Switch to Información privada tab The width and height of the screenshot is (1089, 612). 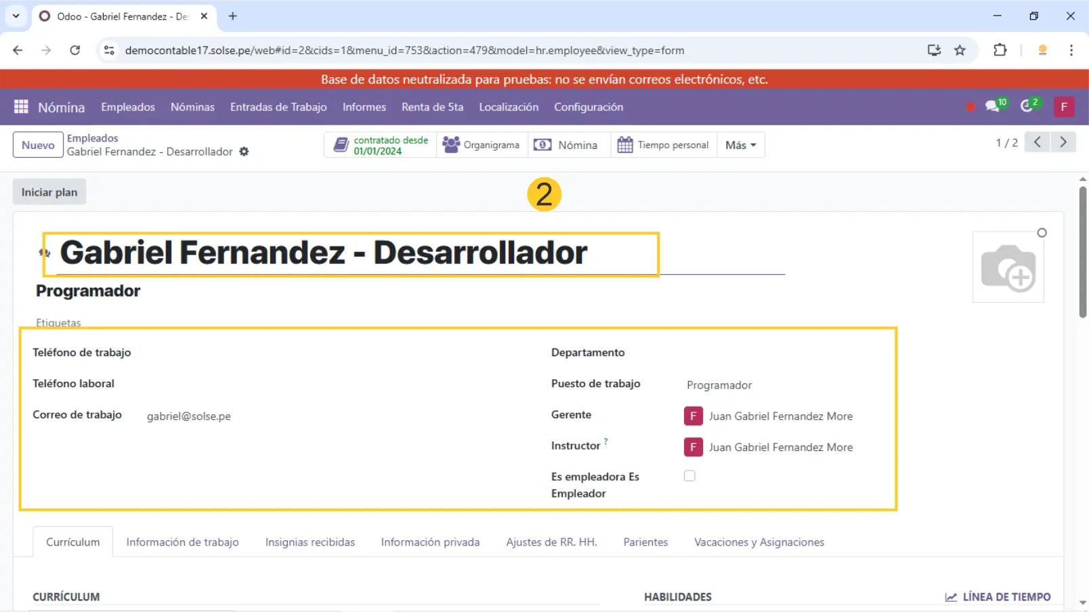coord(430,542)
